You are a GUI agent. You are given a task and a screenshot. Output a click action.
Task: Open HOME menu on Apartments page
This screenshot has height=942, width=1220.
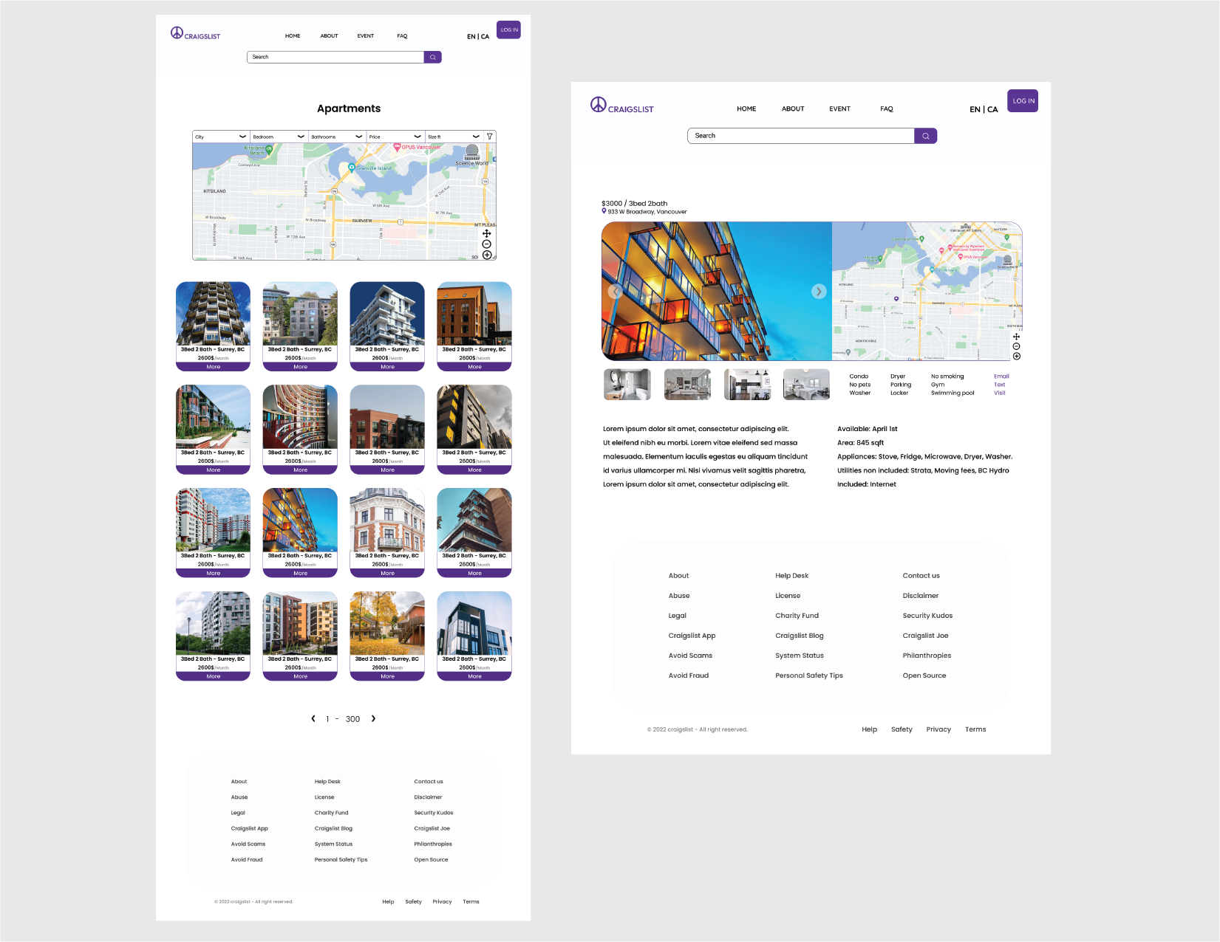293,35
